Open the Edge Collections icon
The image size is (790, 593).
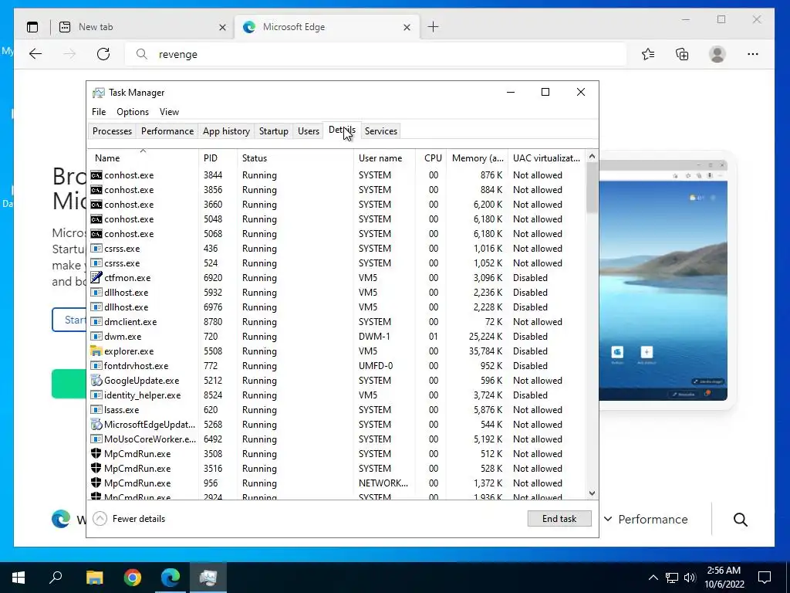tap(682, 54)
